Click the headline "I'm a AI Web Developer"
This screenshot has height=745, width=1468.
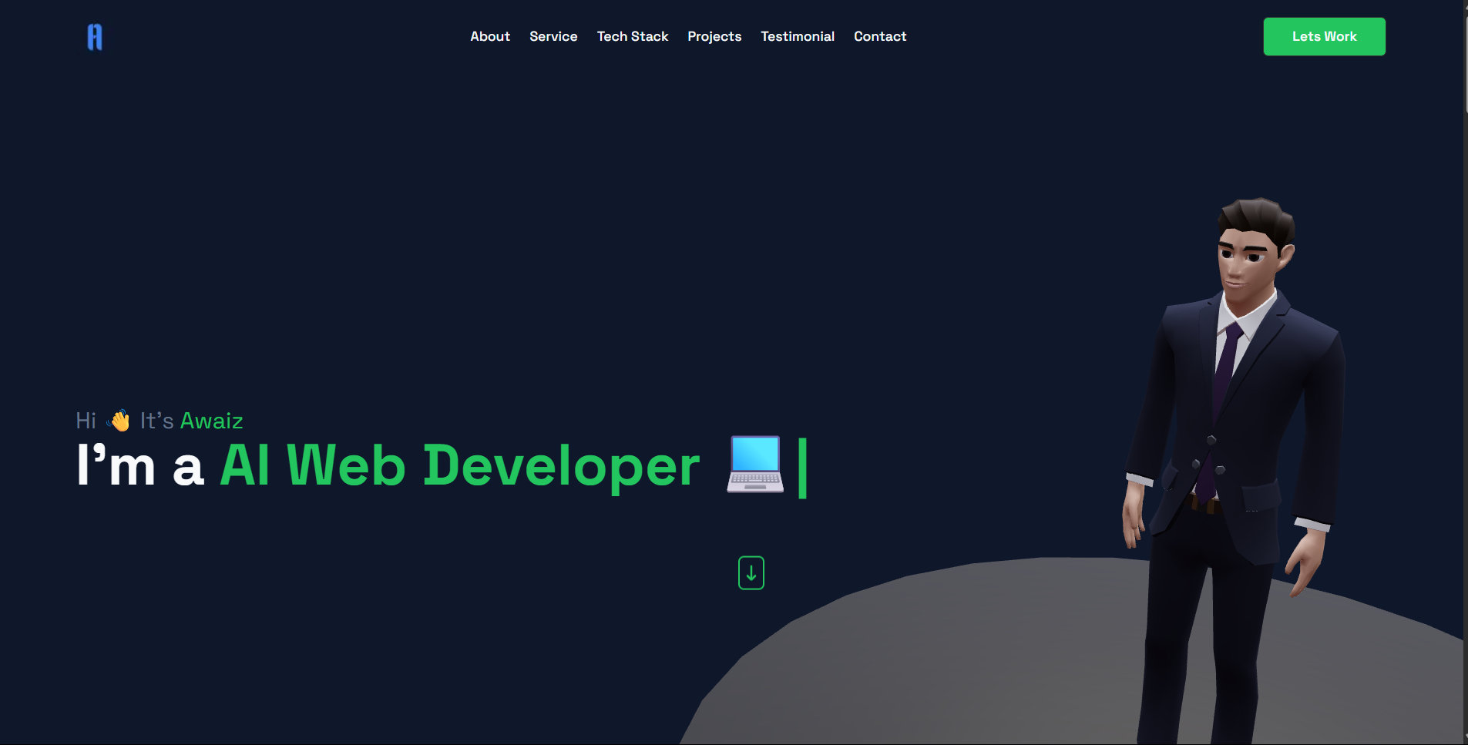tap(385, 465)
